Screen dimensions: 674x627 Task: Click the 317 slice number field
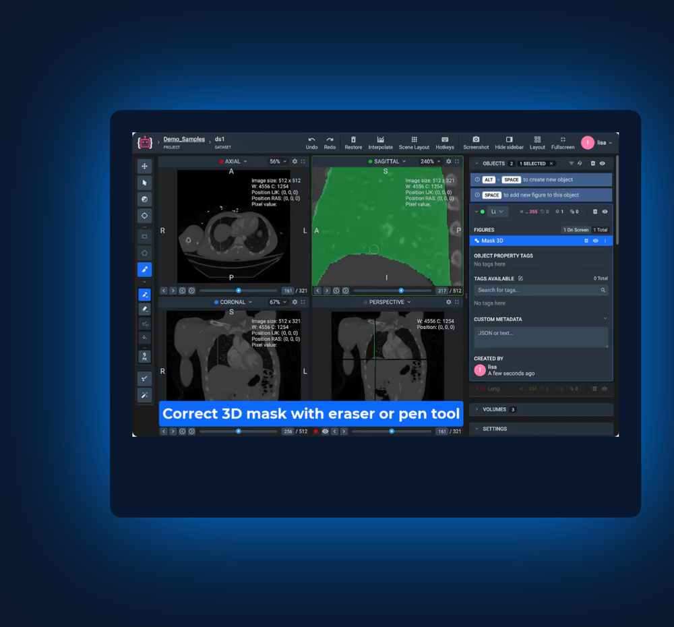point(442,291)
